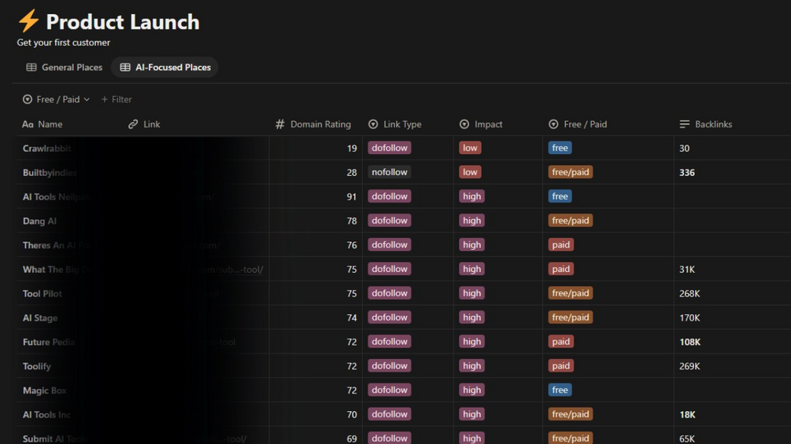
Task: Open the Tool Pilot row
Action: click(x=43, y=293)
